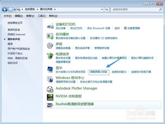
Task: Click 更改媒体或设备的默认设置 link
Action: pos(71,38)
